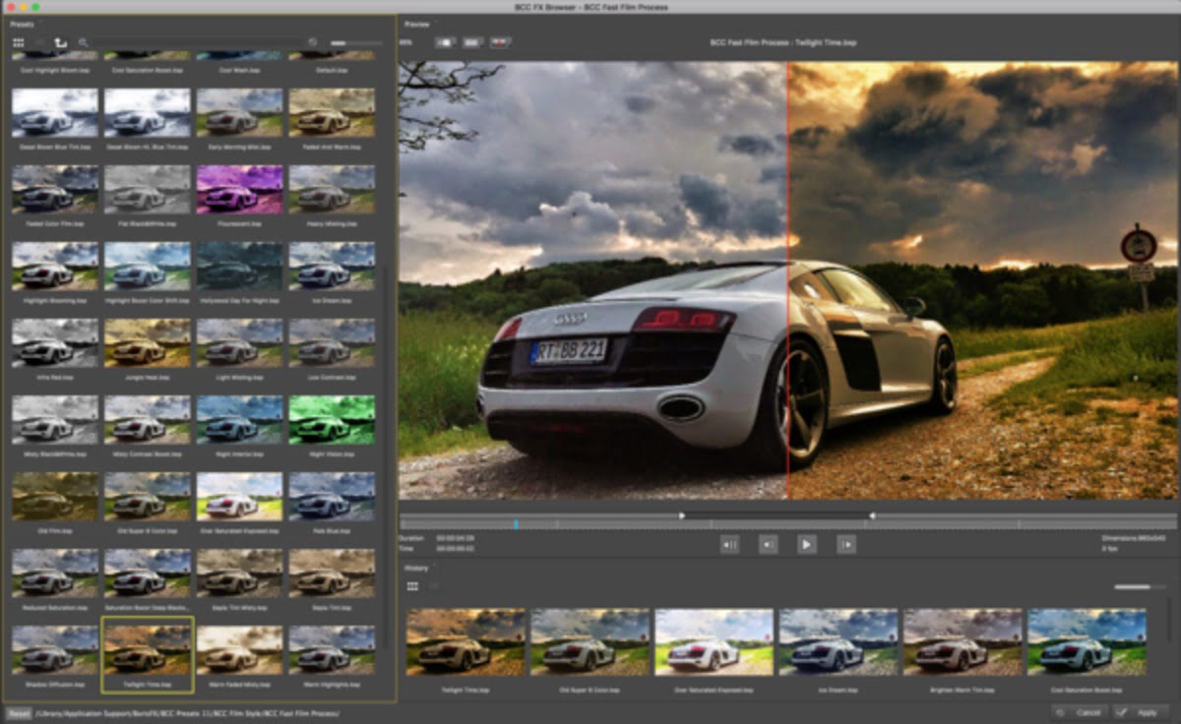The image size is (1181, 724).
Task: Click the Reset button at bottom left
Action: (18, 712)
